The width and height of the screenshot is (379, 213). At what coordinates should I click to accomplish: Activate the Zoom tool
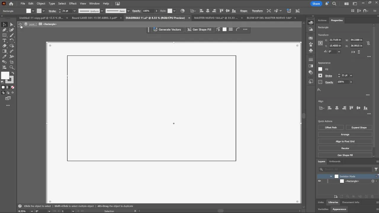(x=12, y=67)
